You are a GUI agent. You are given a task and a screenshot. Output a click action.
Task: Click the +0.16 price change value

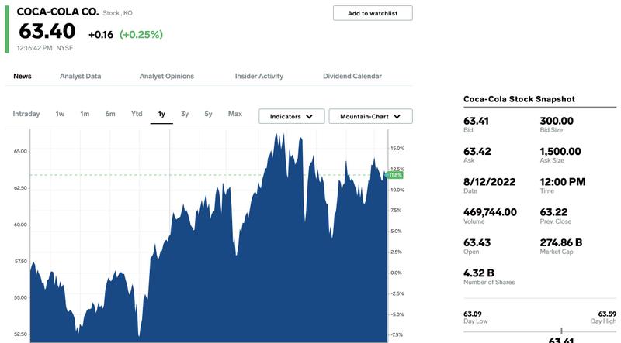[x=101, y=35]
